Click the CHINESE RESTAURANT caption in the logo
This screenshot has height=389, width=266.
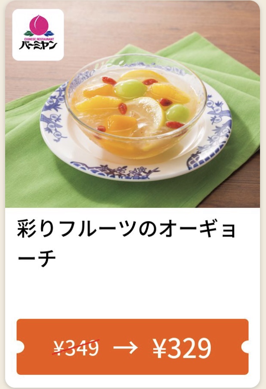coord(39,39)
